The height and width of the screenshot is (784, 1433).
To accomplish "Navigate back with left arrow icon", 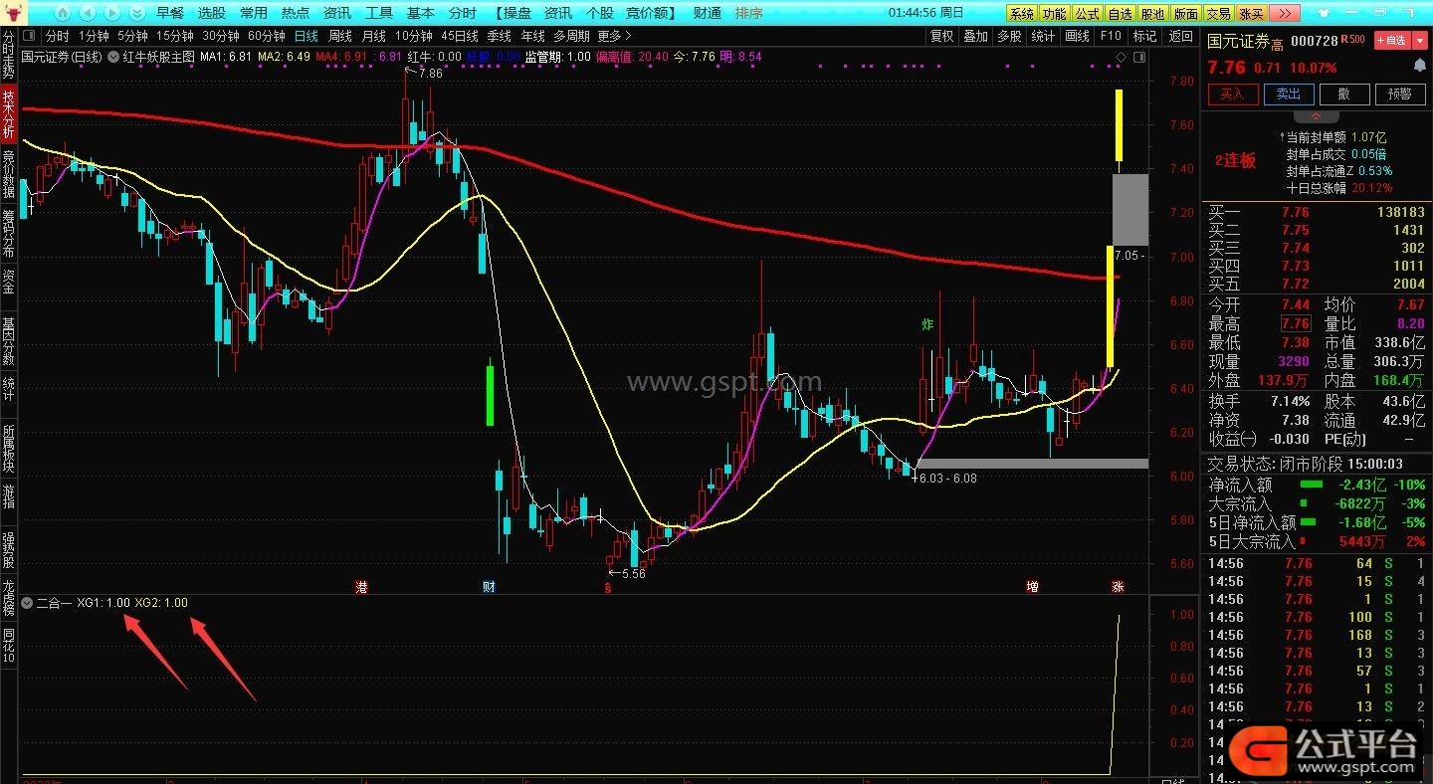I will tap(88, 13).
